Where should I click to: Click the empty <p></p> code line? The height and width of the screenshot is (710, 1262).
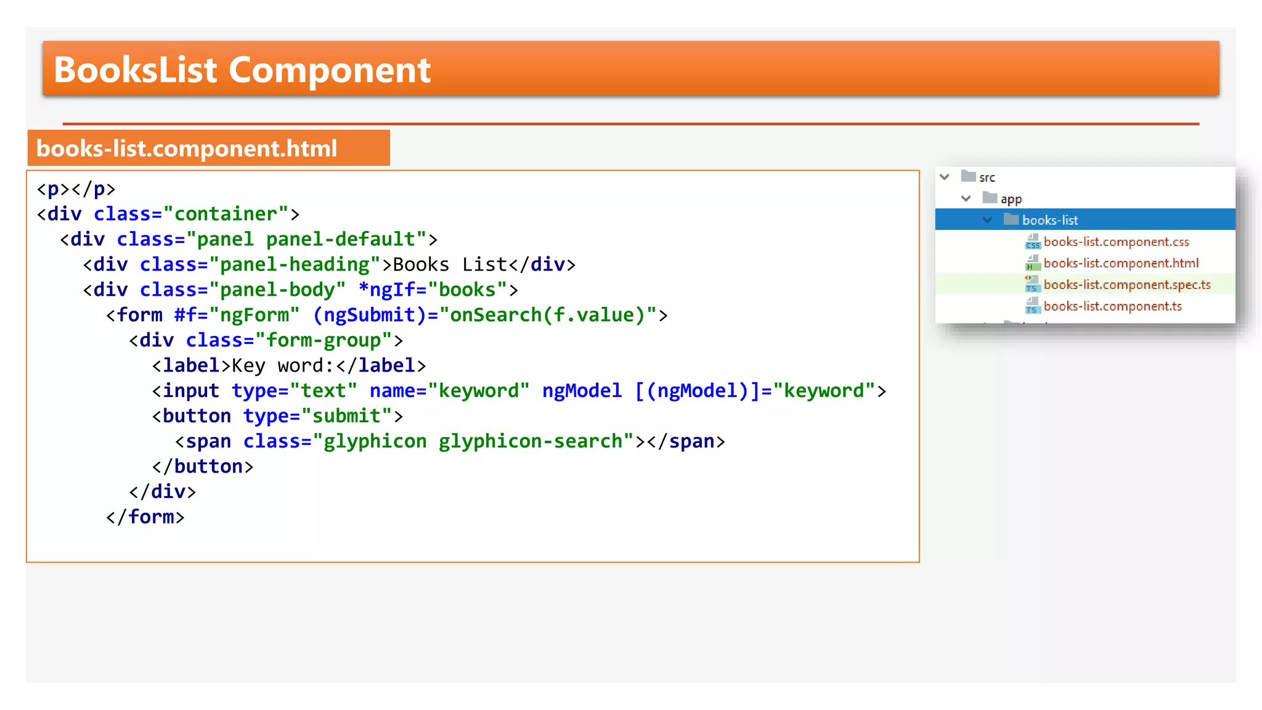[76, 189]
